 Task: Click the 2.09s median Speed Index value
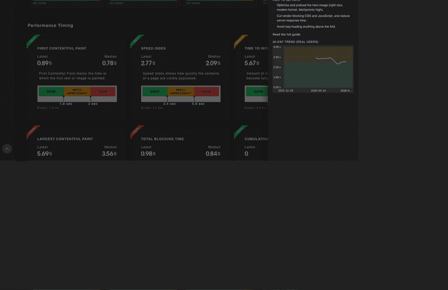(213, 63)
